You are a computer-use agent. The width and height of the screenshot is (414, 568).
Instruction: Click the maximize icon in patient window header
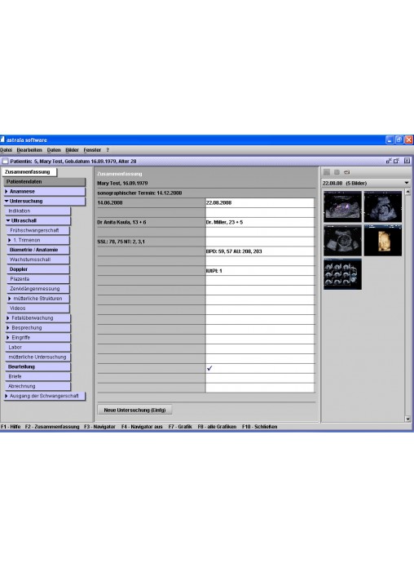pyautogui.click(x=397, y=161)
